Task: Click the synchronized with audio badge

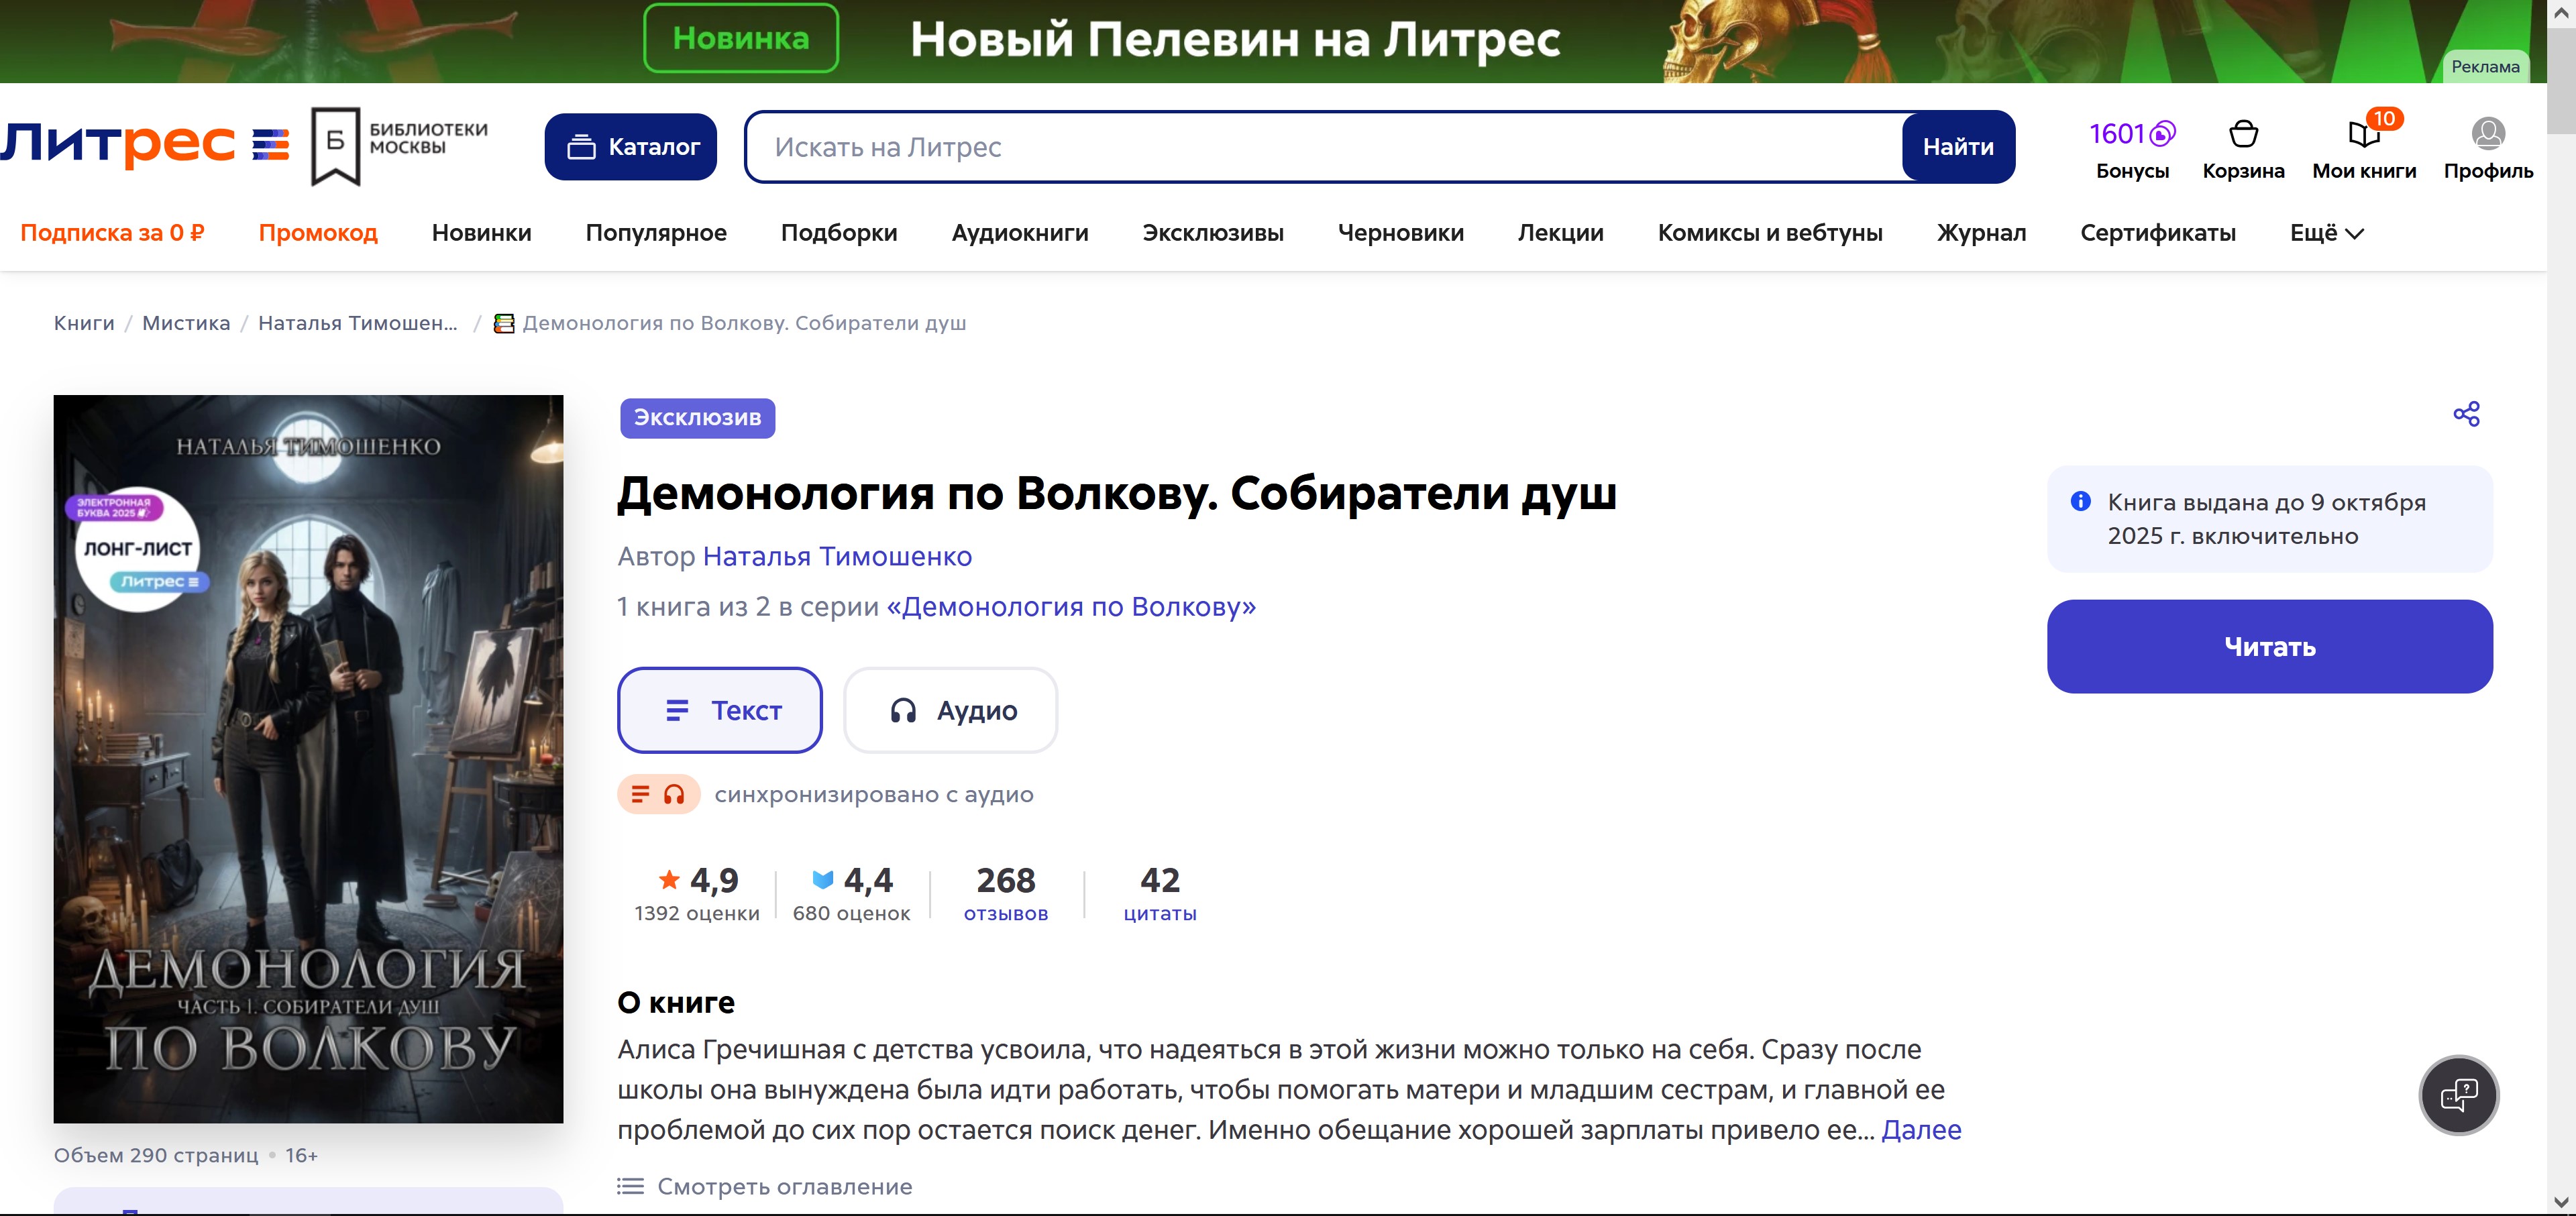Action: click(x=659, y=794)
